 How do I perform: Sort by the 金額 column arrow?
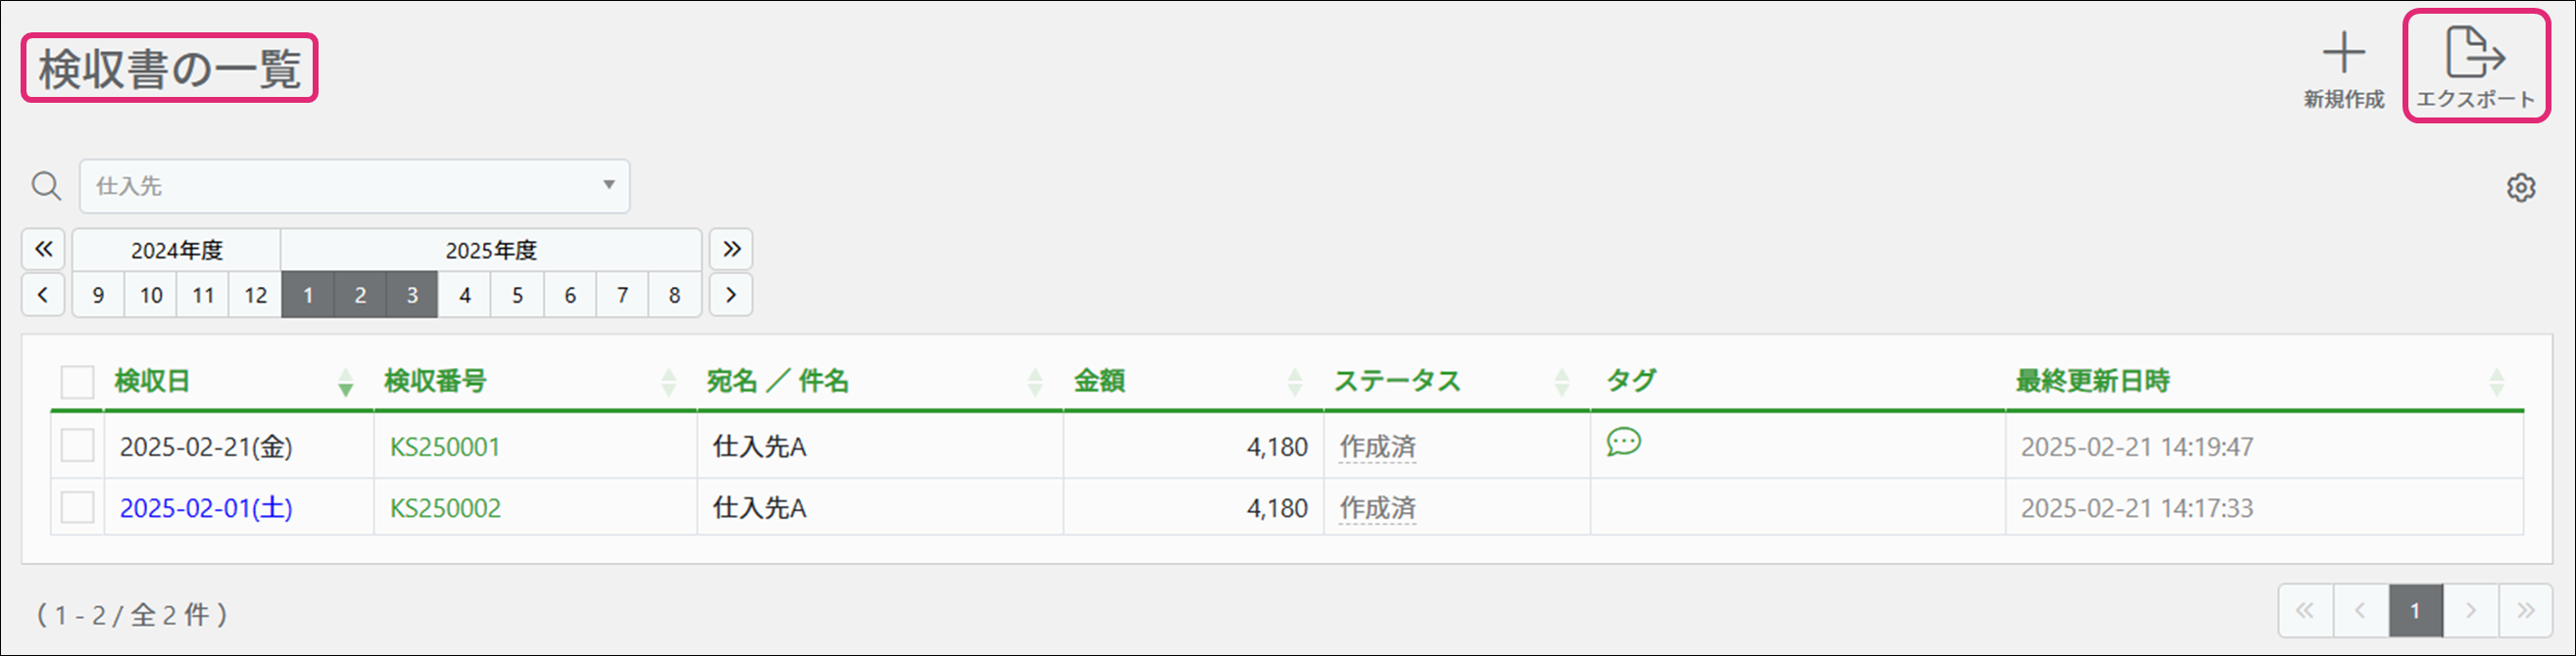1295,382
